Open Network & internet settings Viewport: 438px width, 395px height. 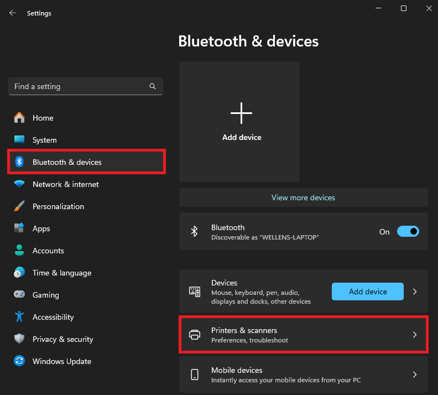click(86, 184)
